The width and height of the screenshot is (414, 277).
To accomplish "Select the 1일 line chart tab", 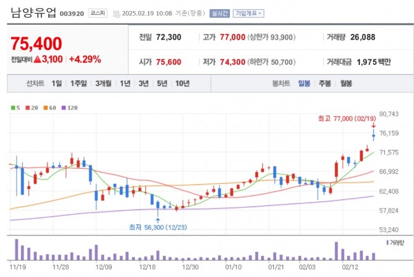I will [x=56, y=83].
